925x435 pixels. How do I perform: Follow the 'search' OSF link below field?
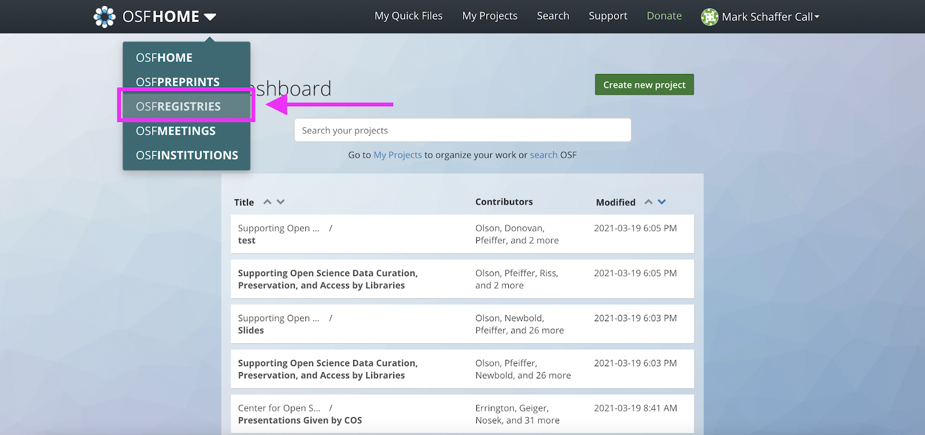(x=544, y=155)
